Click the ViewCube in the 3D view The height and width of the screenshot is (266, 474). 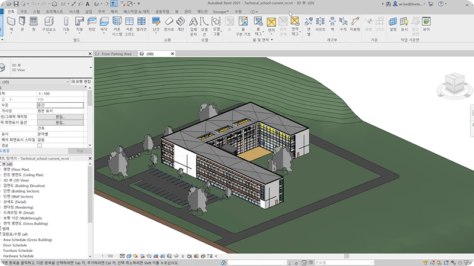pos(454,83)
